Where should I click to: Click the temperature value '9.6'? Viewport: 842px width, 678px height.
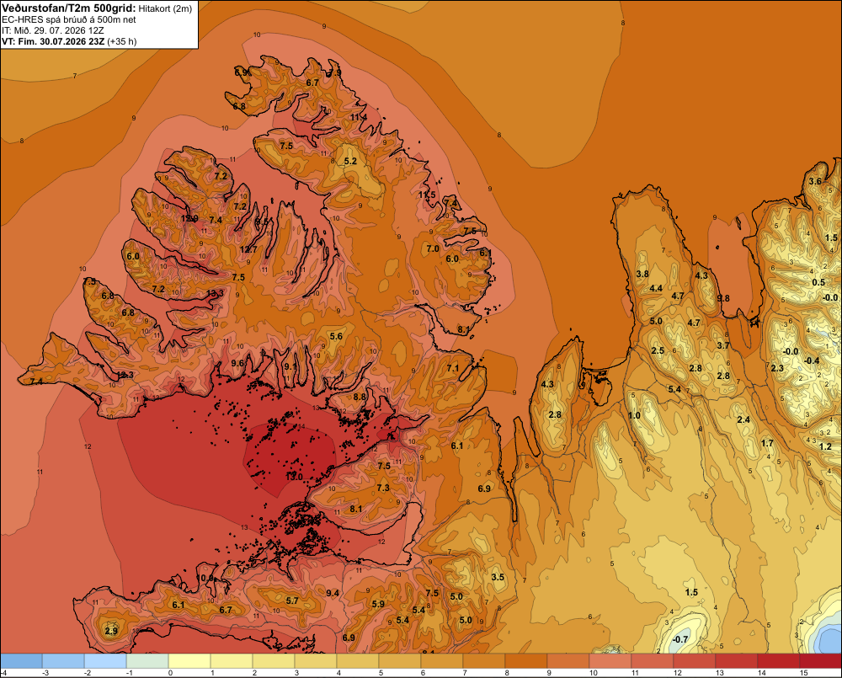[x=237, y=363]
